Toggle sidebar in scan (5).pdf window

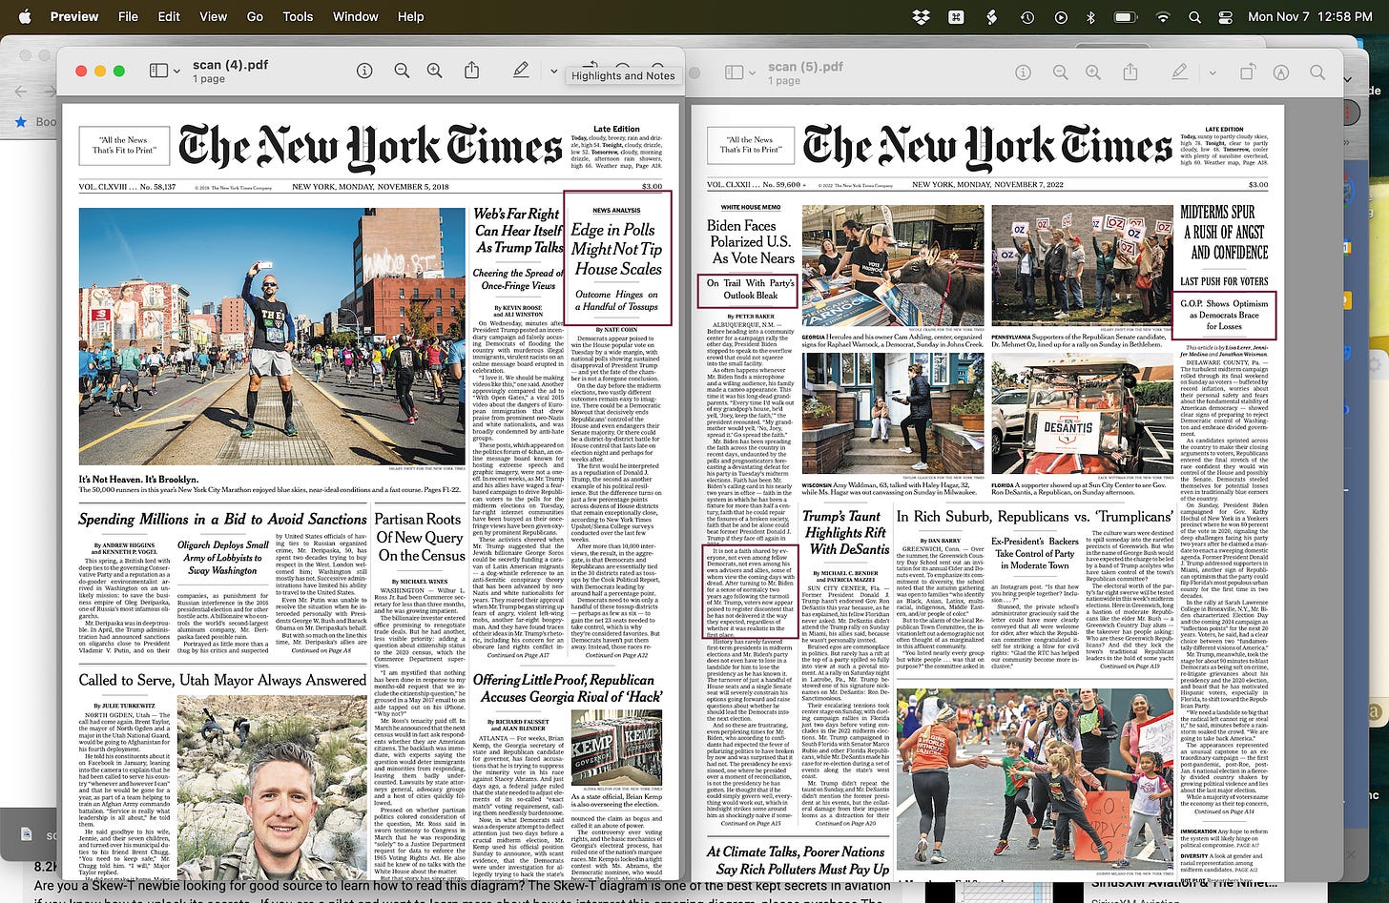(734, 72)
